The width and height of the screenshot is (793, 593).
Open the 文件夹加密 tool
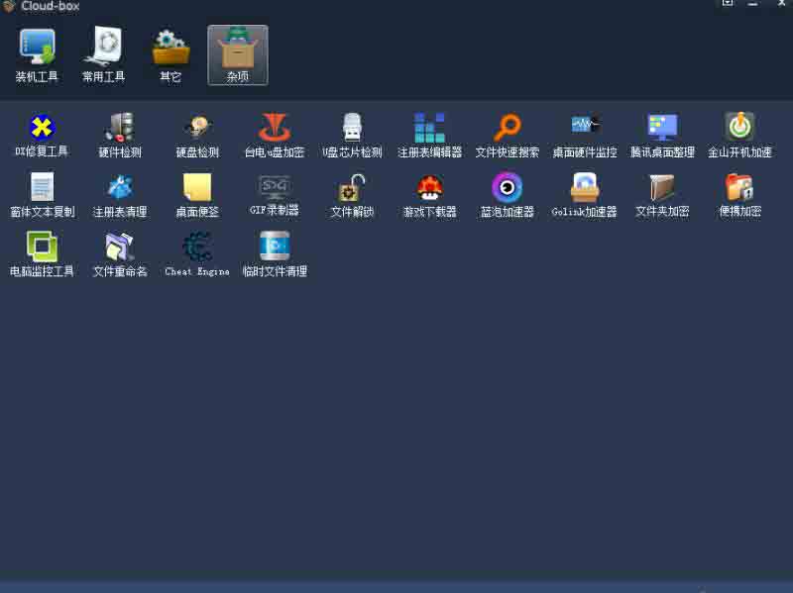coord(662,195)
